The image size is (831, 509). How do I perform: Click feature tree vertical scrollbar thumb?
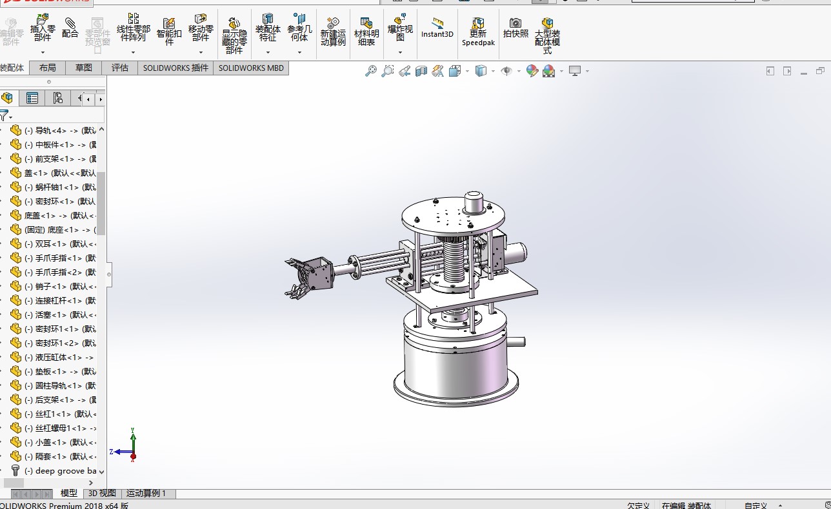(101, 203)
